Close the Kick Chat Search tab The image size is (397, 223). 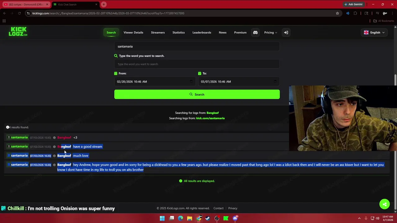96,4
